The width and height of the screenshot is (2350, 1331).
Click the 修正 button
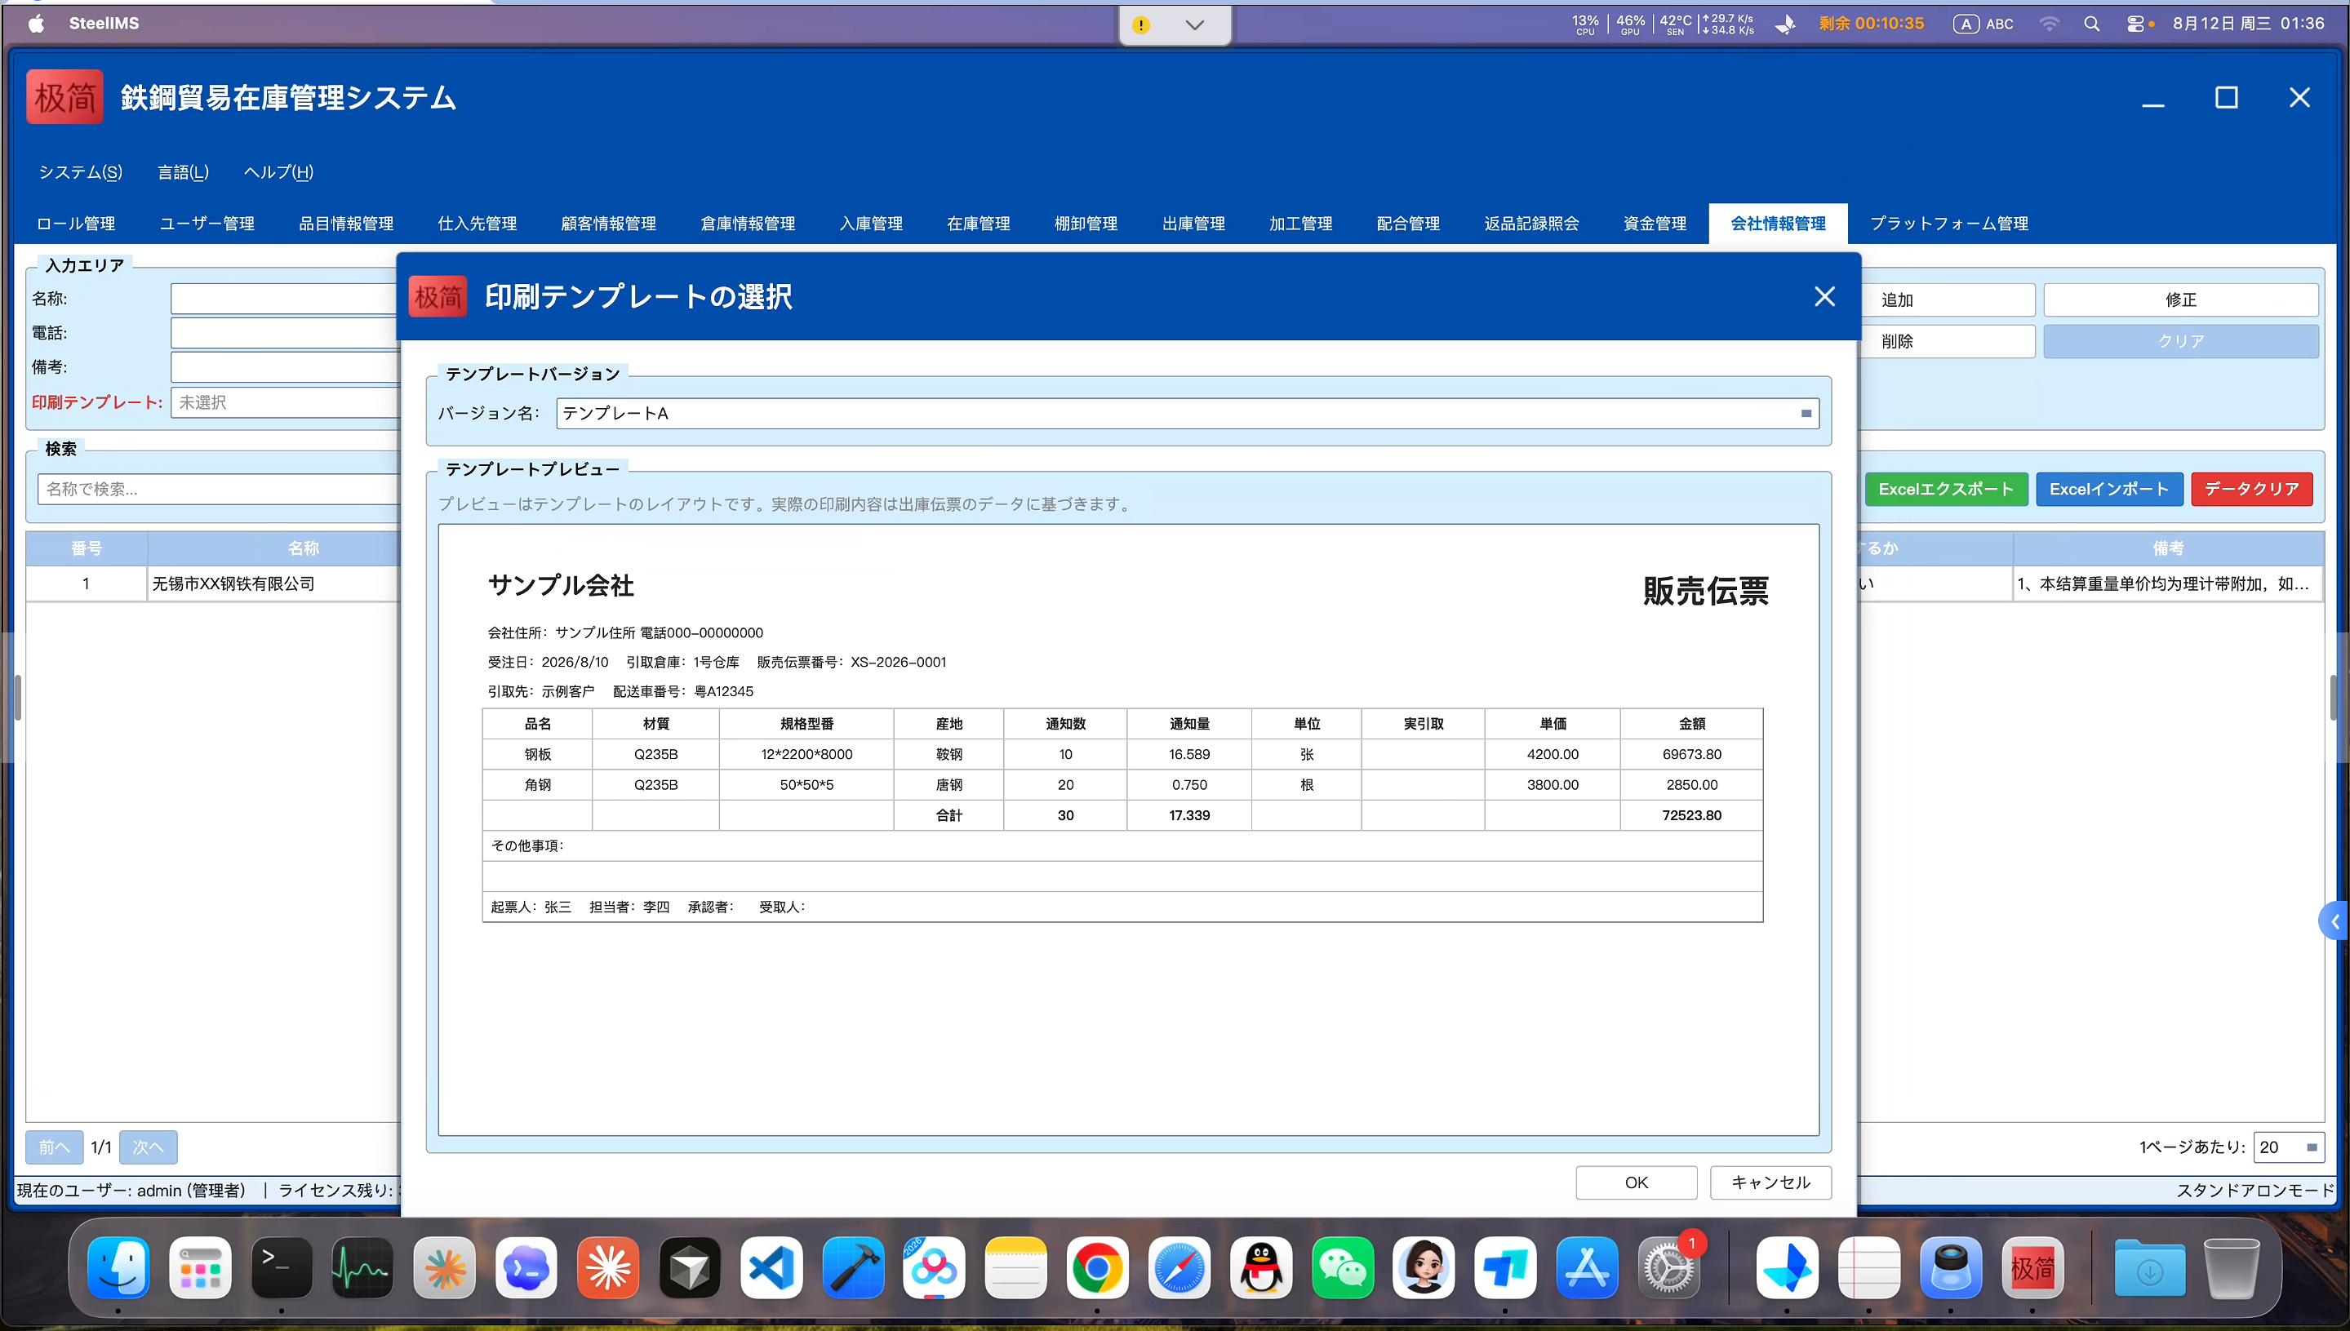pyautogui.click(x=2181, y=299)
